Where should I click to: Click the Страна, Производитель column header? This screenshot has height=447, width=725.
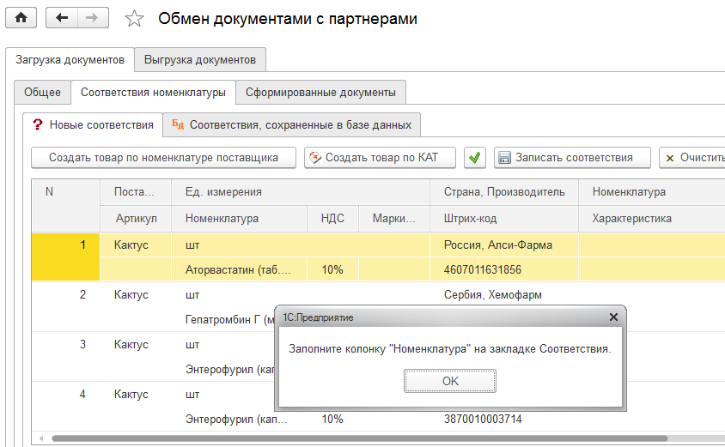(x=504, y=191)
